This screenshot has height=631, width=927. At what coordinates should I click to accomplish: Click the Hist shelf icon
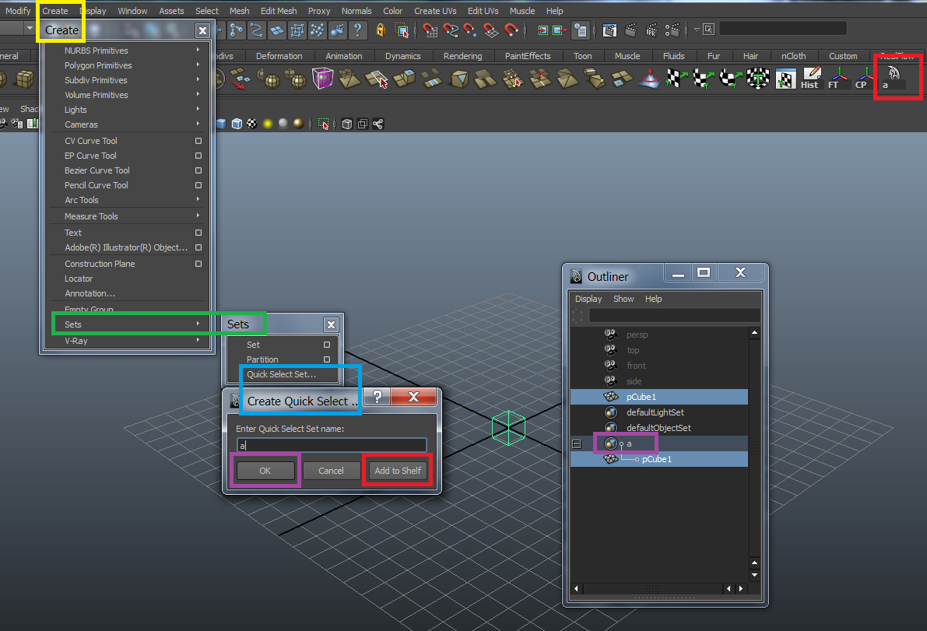click(x=809, y=78)
